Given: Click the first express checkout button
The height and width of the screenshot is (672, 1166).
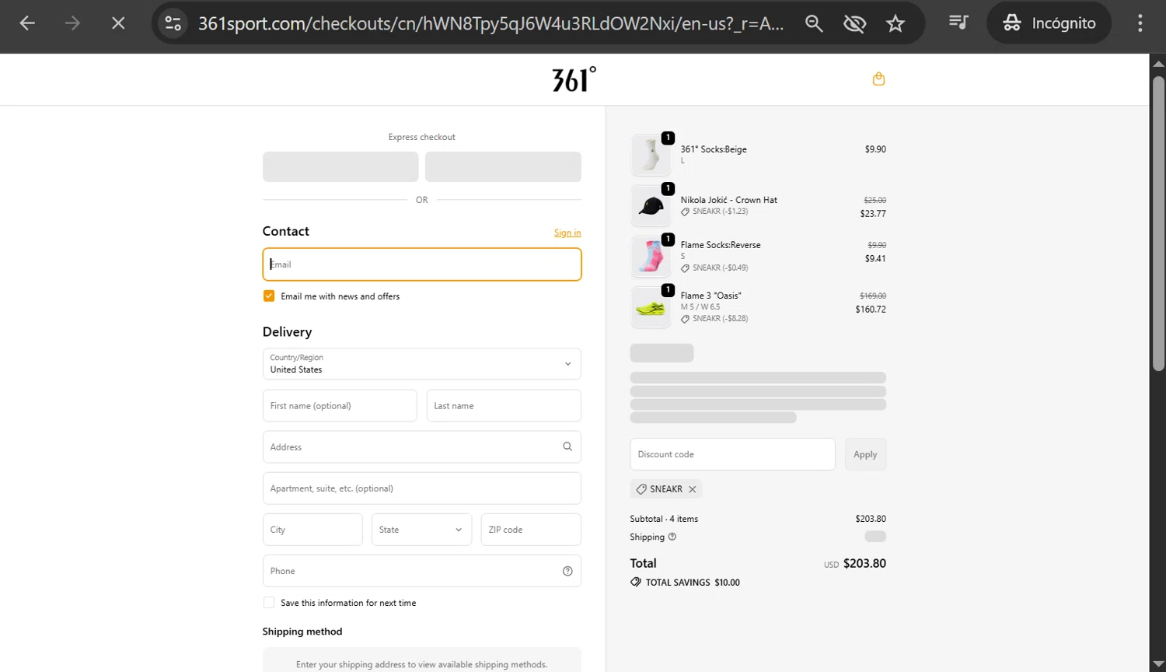Looking at the screenshot, I should (340, 166).
